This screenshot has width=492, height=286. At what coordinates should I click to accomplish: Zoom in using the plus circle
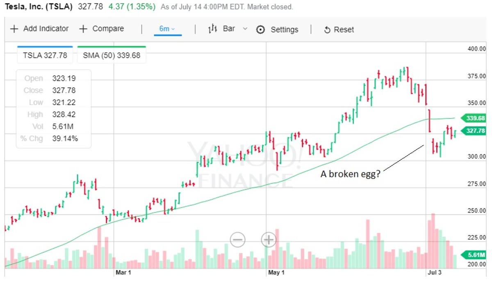[269, 239]
